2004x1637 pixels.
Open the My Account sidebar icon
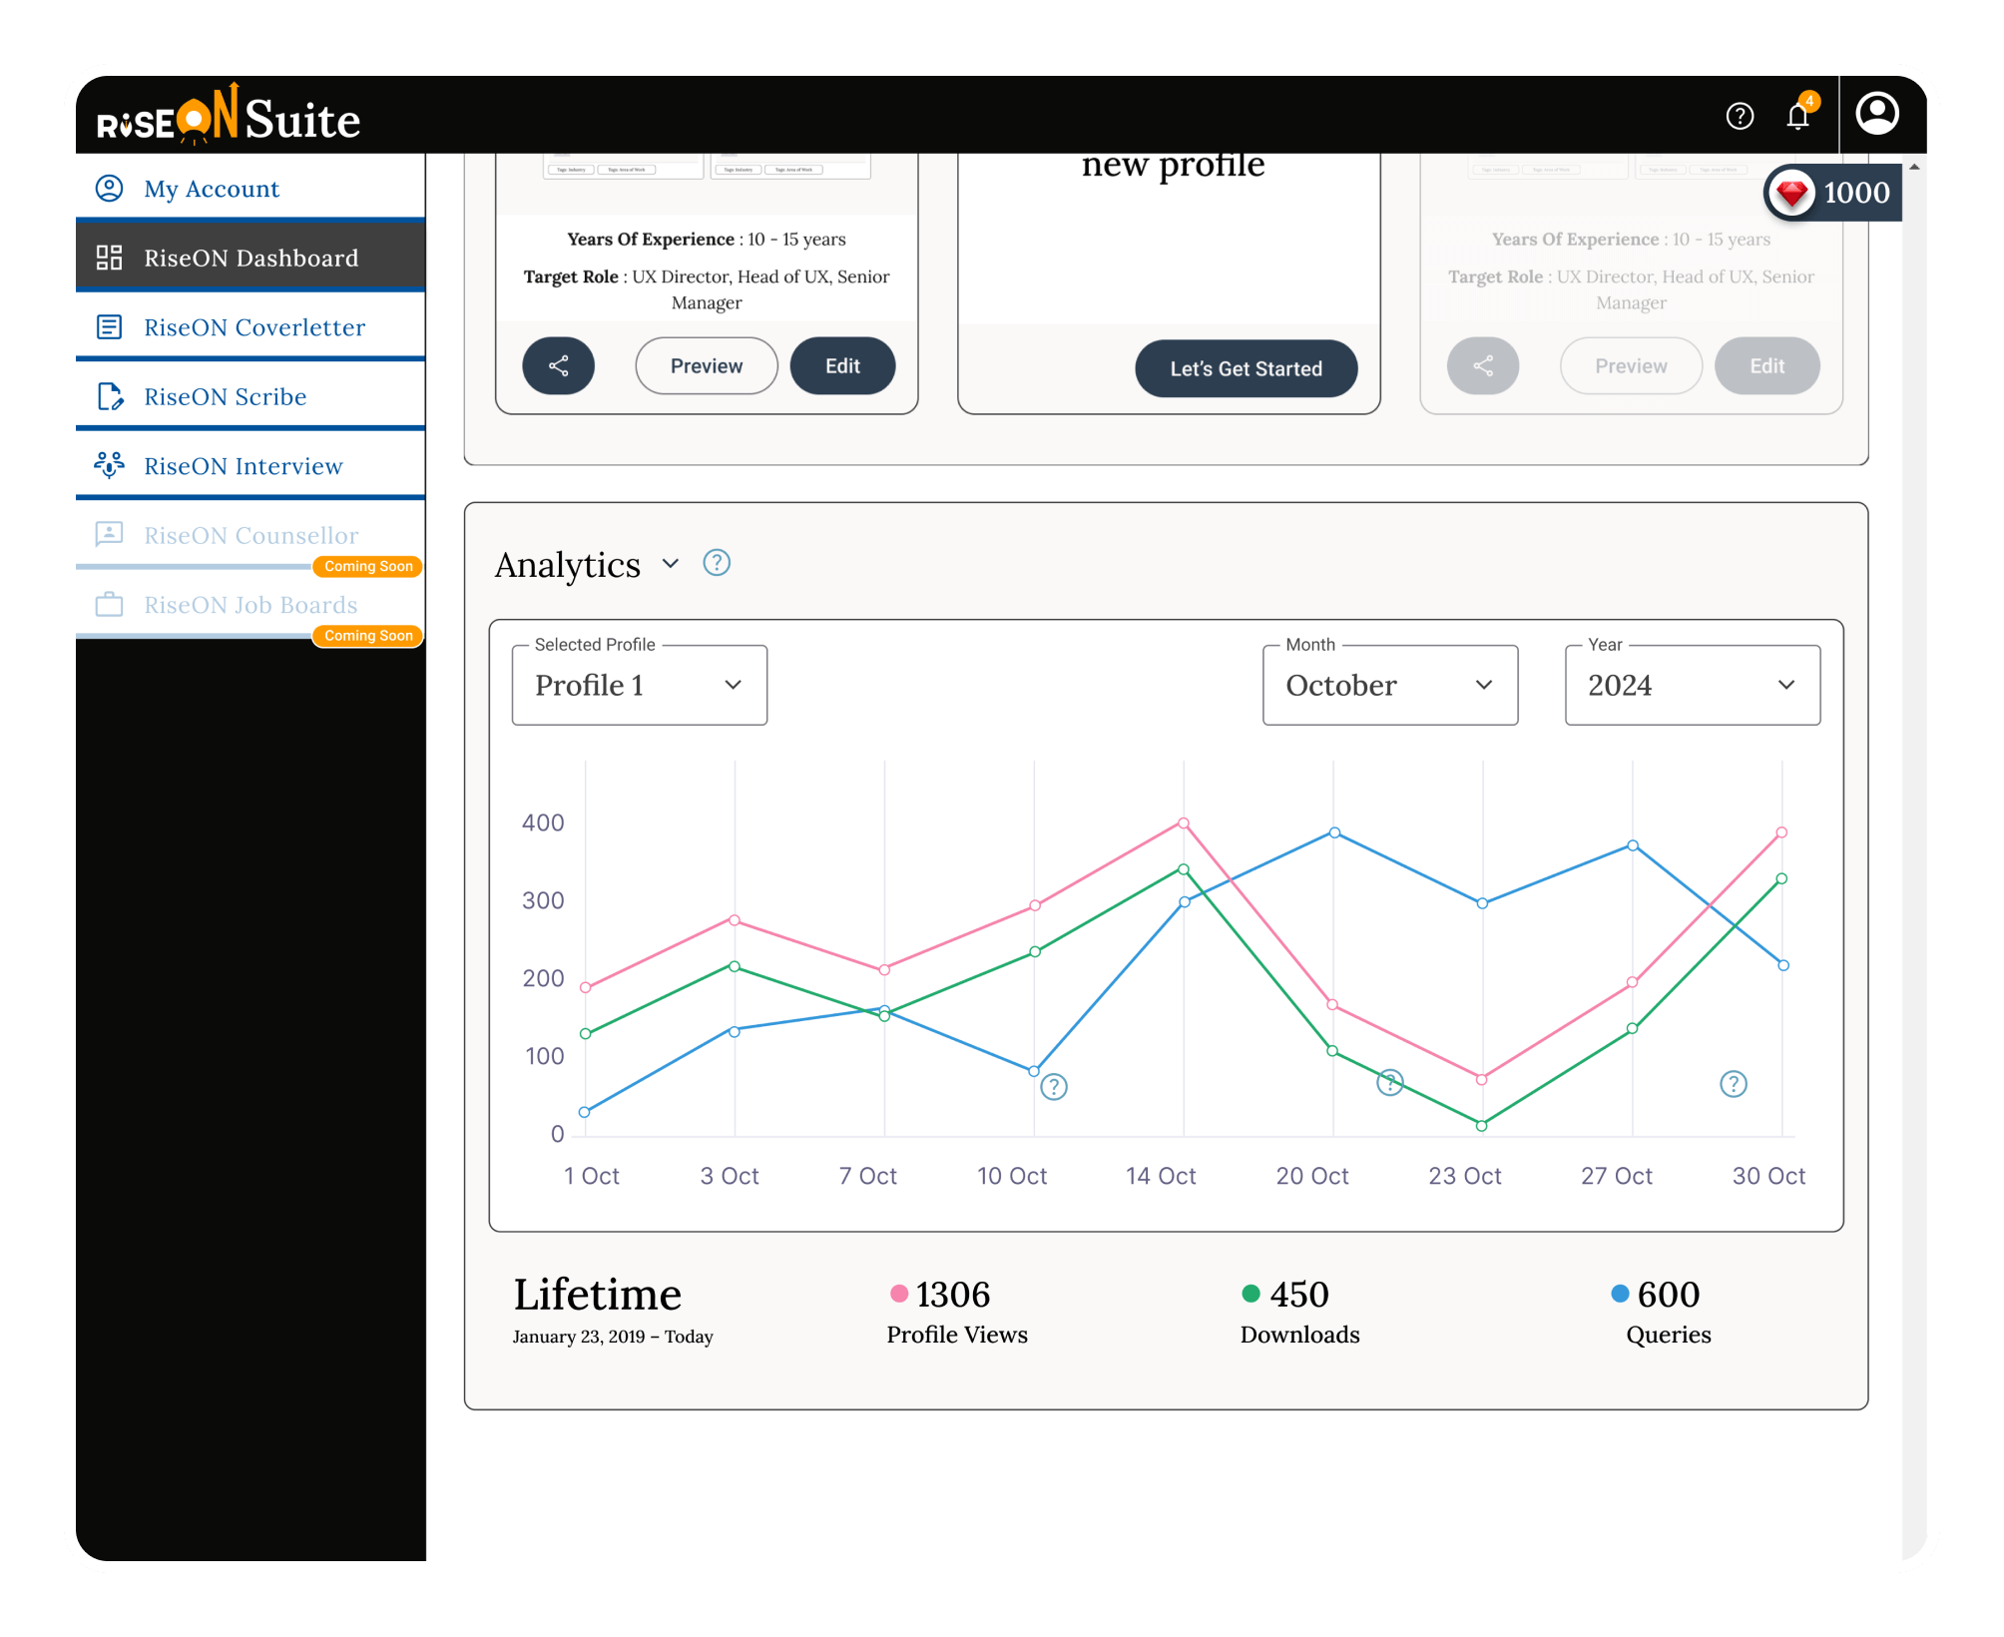(x=109, y=188)
